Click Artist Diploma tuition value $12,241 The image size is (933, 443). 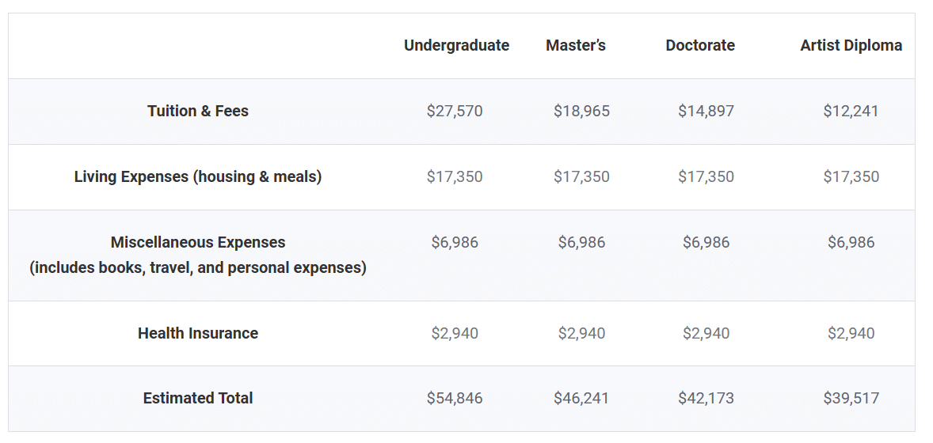click(851, 111)
